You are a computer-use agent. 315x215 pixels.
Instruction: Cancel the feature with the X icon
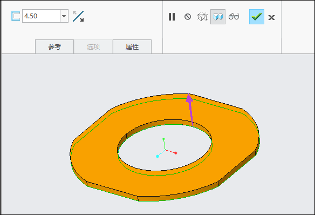(x=271, y=17)
